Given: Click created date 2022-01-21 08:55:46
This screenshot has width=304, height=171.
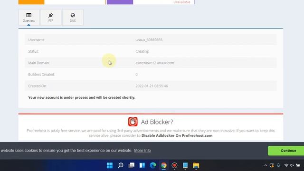Looking at the screenshot, I should coord(152,86).
